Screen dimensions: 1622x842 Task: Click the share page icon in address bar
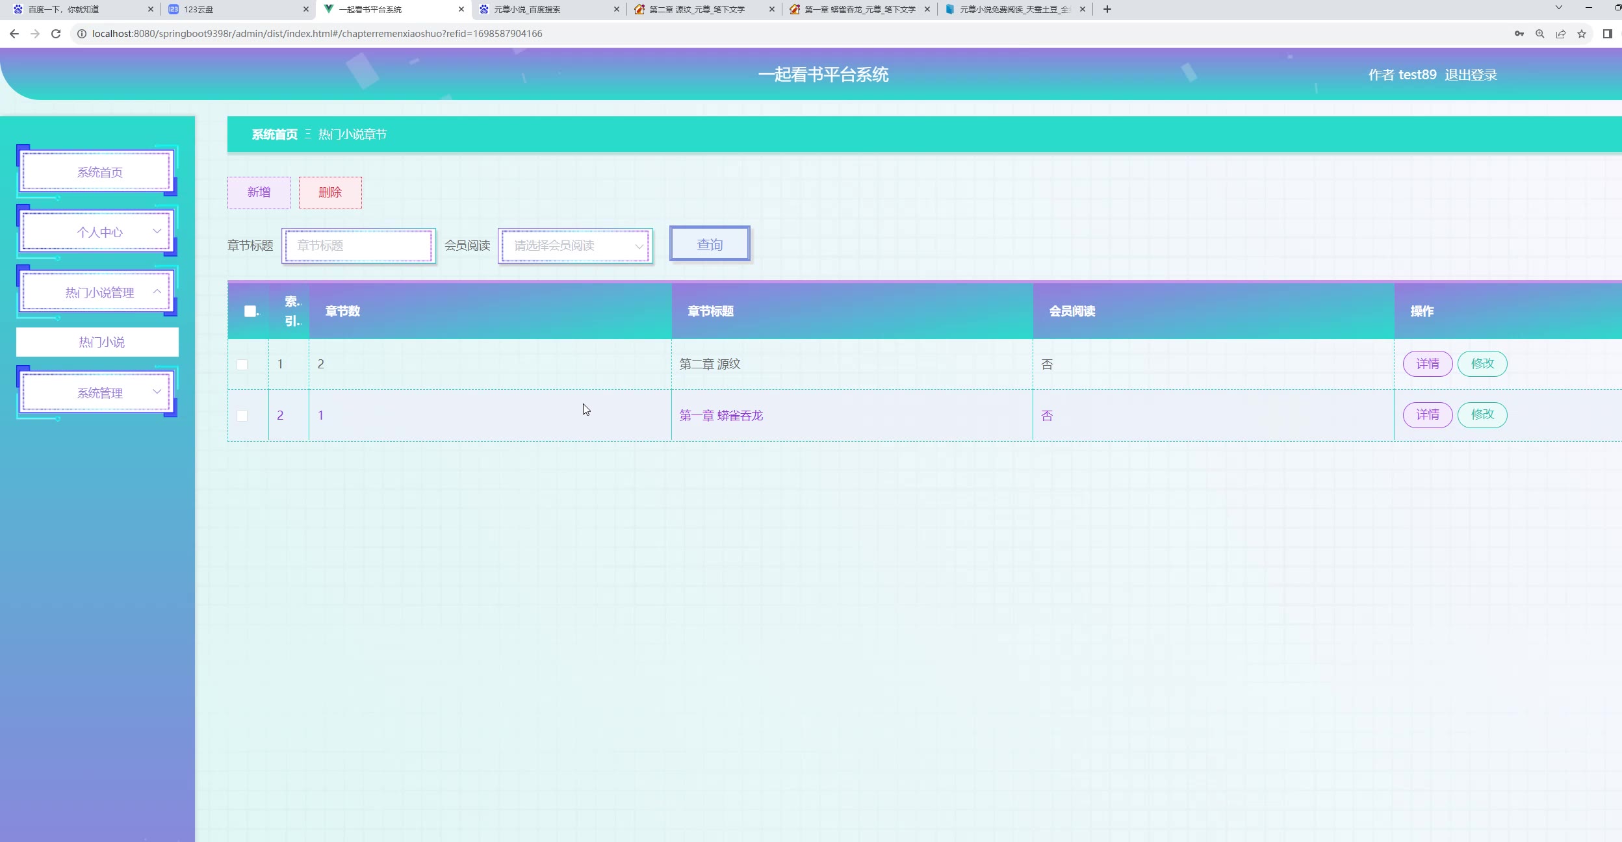pyautogui.click(x=1560, y=34)
